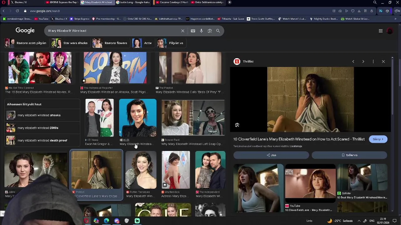Open the Collider related image thumbnail
The height and width of the screenshot is (225, 401).
[362, 177]
